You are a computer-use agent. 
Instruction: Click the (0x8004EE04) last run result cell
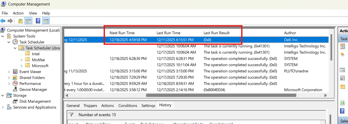(214, 90)
